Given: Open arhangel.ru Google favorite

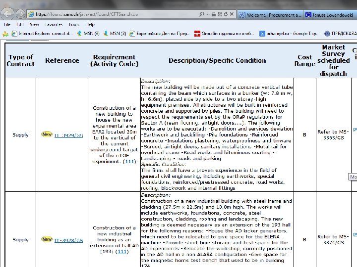Looking at the screenshot, I should coord(290,34).
